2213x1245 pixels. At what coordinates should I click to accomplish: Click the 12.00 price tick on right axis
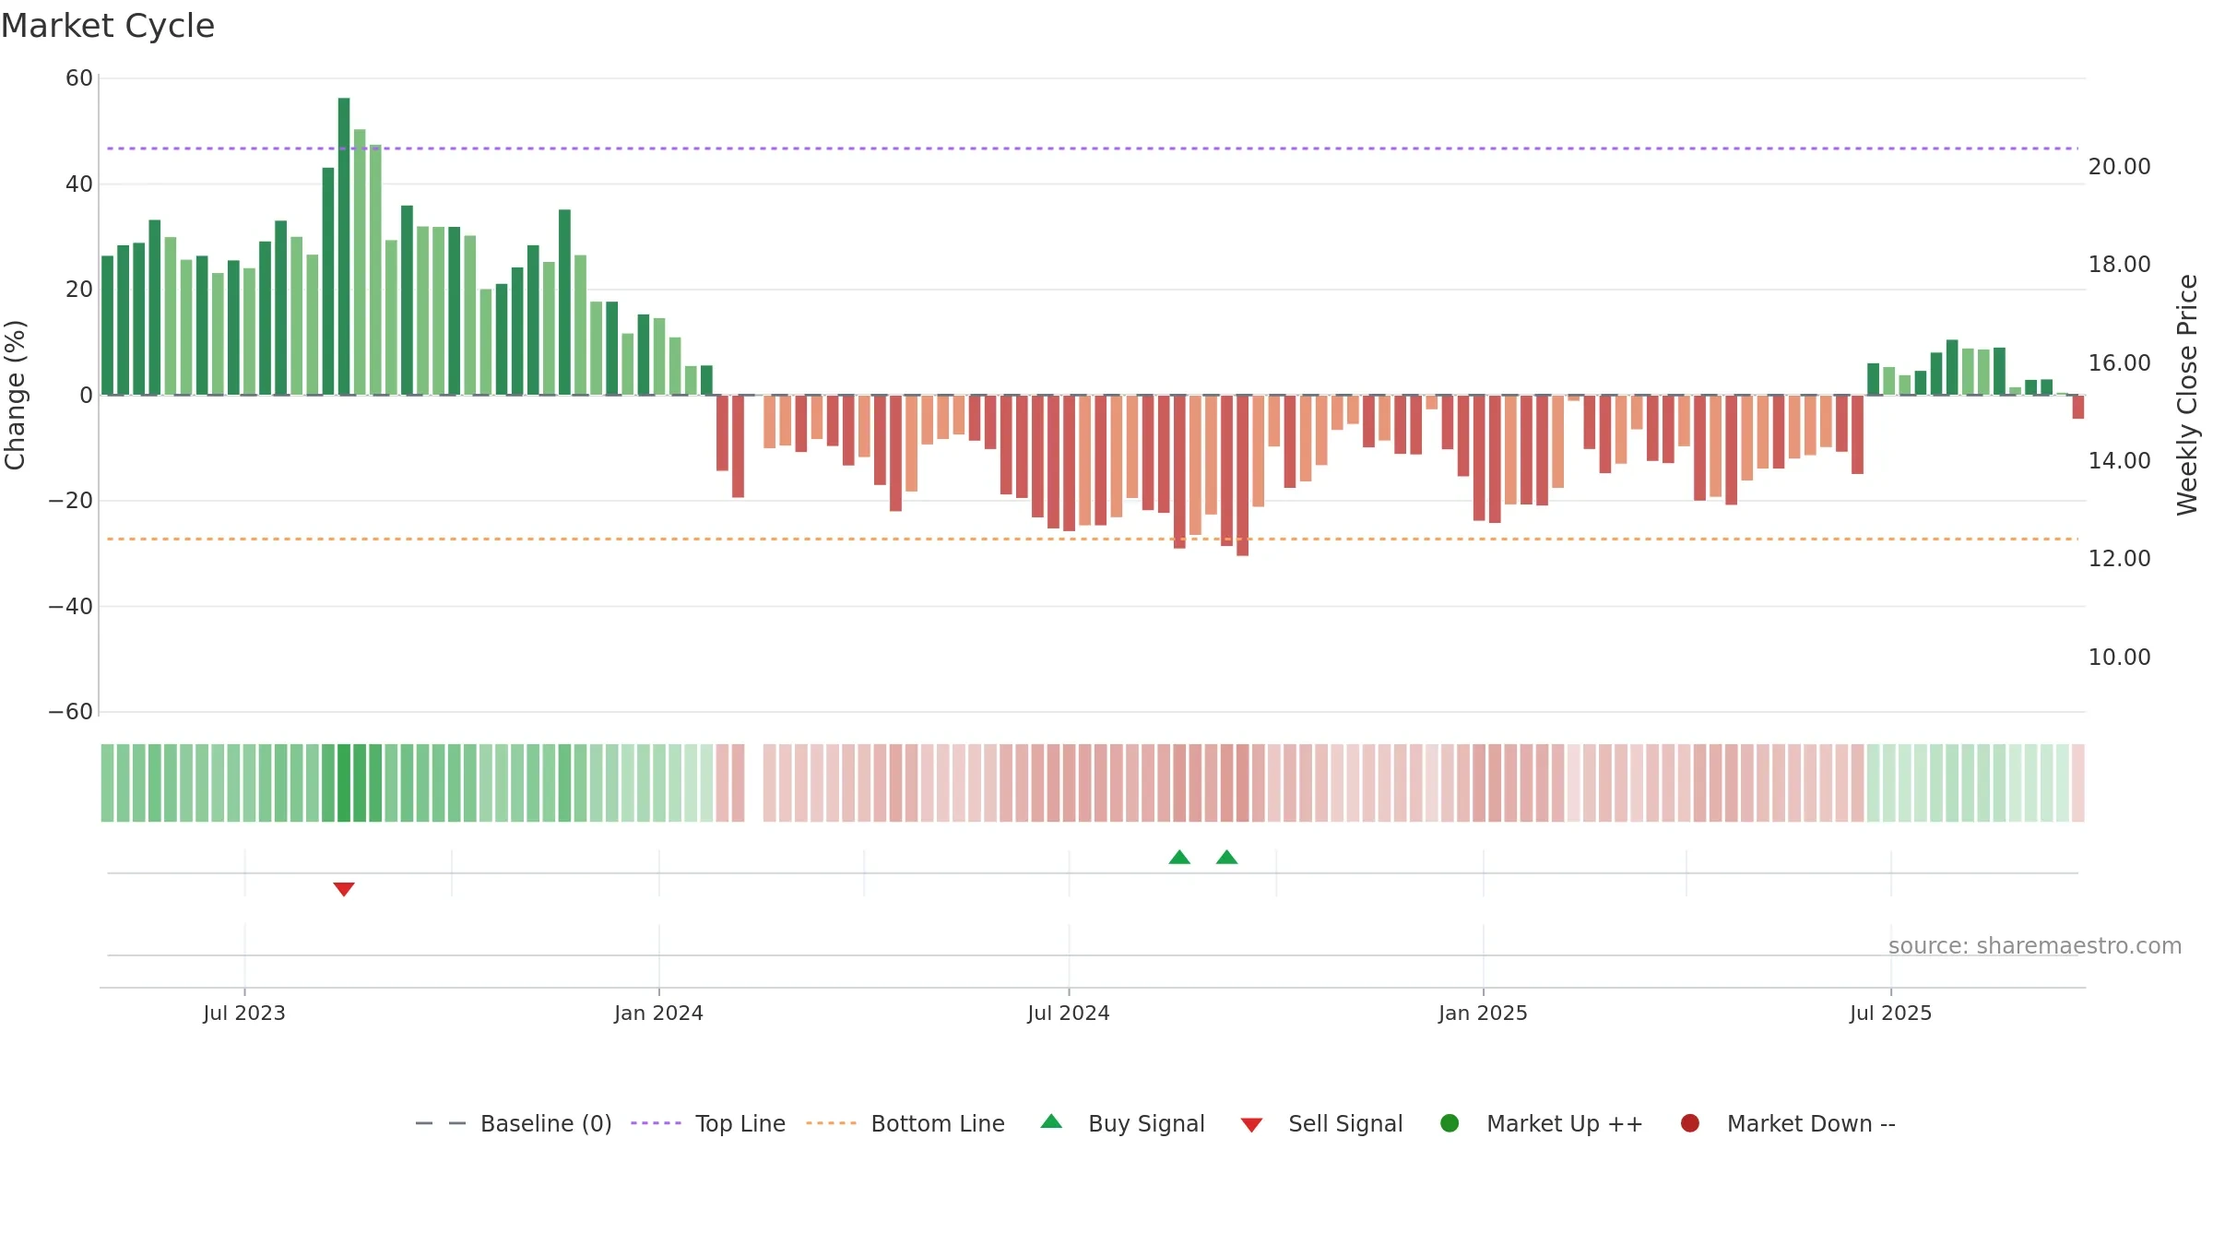click(x=2120, y=559)
